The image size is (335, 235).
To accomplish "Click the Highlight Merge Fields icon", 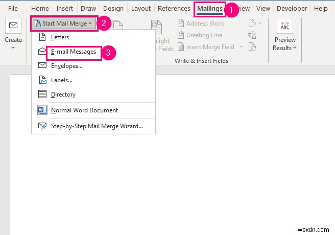I will point(157,27).
